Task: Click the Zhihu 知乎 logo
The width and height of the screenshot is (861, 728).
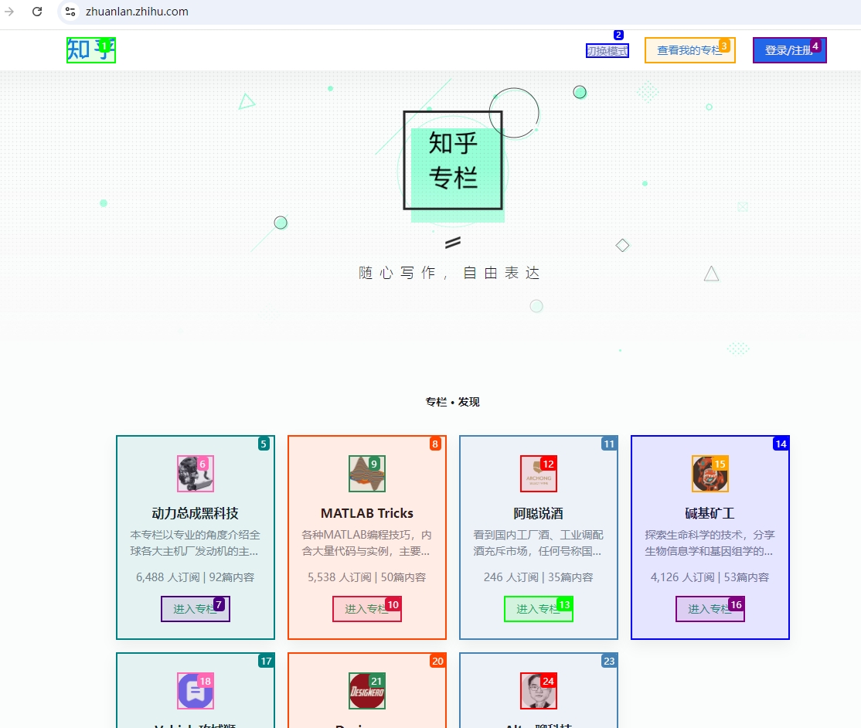Action: 91,50
